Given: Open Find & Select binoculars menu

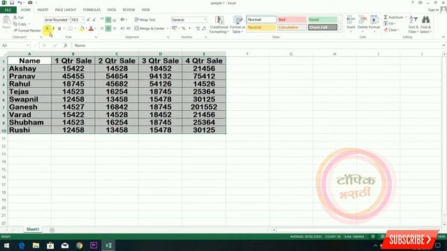Looking at the screenshot, I should click(425, 25).
